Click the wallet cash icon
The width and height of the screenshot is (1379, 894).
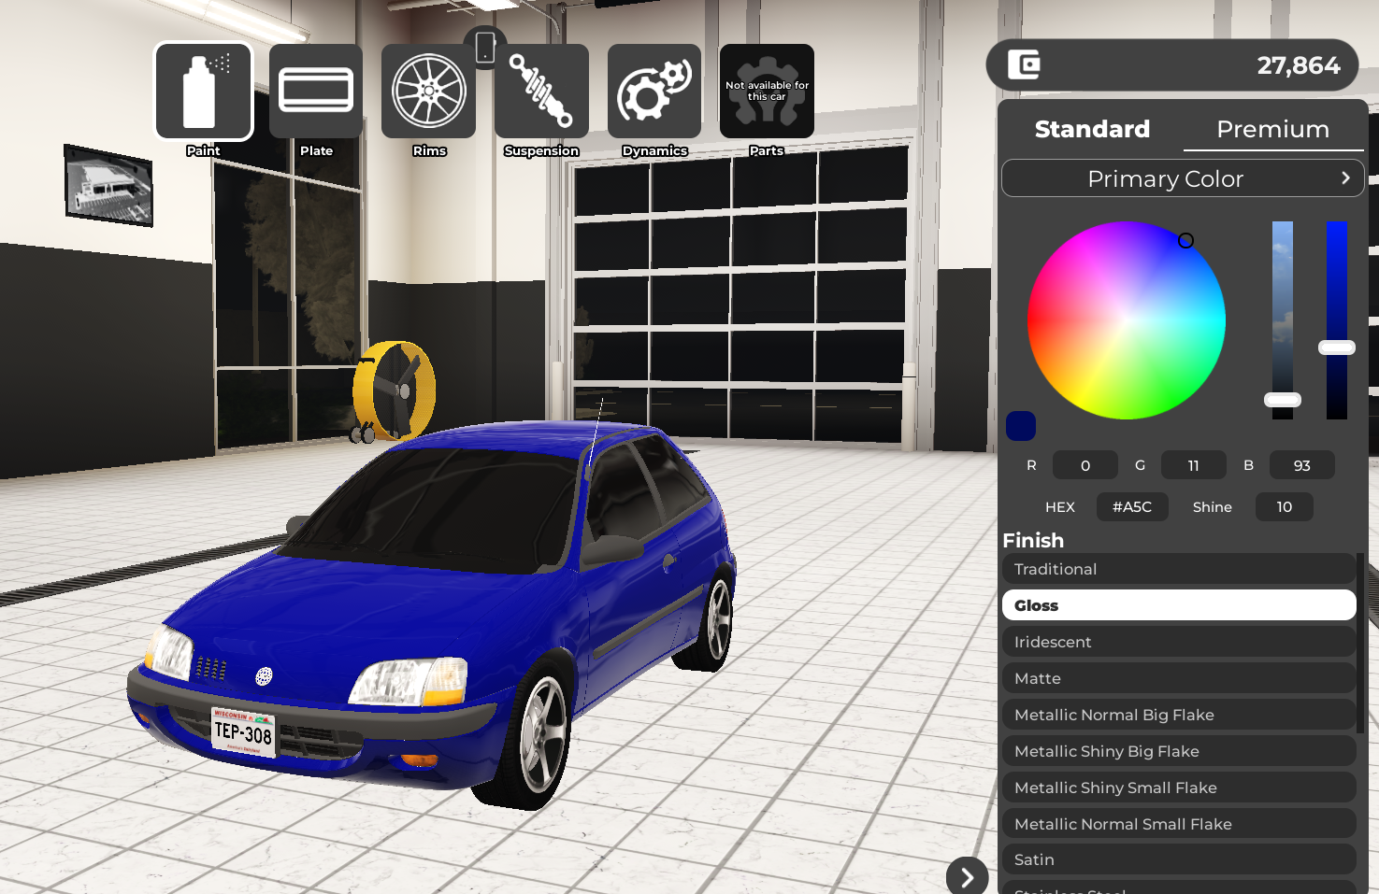[x=1024, y=65]
